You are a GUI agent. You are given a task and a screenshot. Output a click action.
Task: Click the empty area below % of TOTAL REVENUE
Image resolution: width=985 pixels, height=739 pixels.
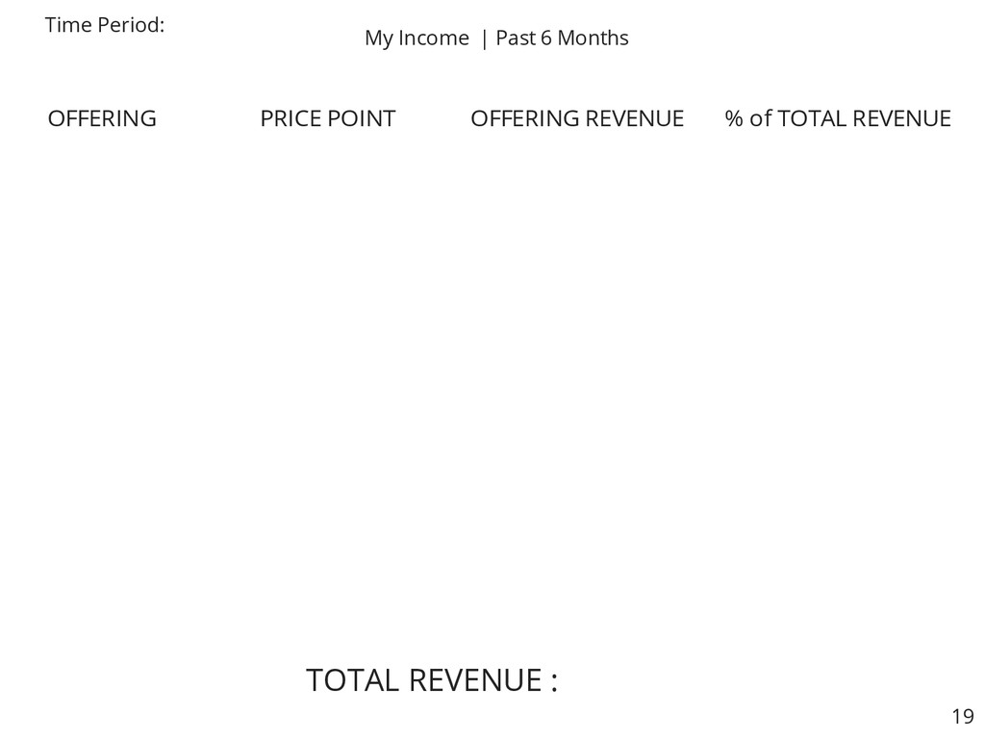[838, 377]
